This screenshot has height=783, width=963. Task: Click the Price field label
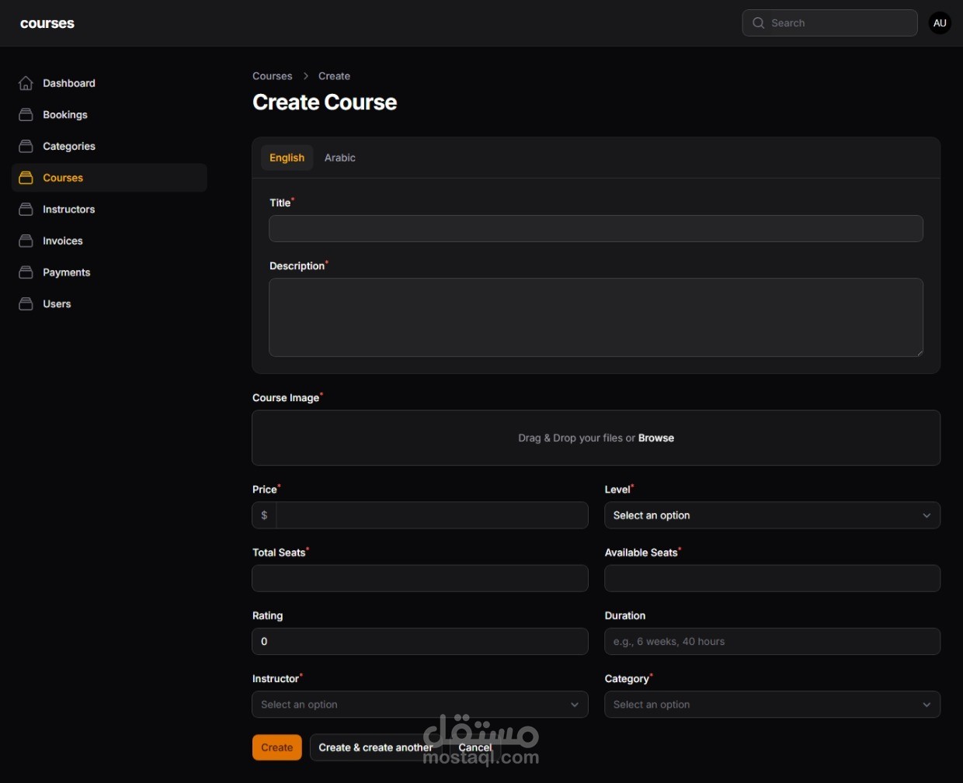point(266,490)
